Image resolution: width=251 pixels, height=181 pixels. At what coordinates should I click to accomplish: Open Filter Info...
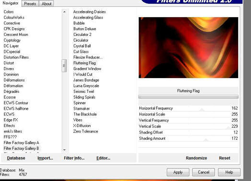(74, 158)
